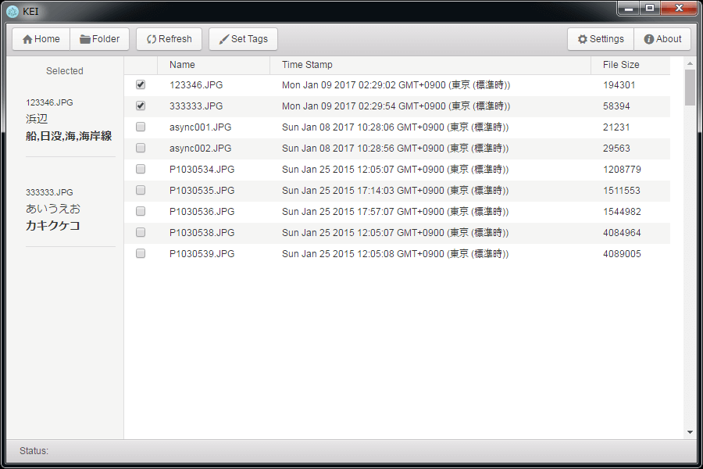Click file size 4084964
Viewport: 703px width, 469px height.
click(x=622, y=232)
